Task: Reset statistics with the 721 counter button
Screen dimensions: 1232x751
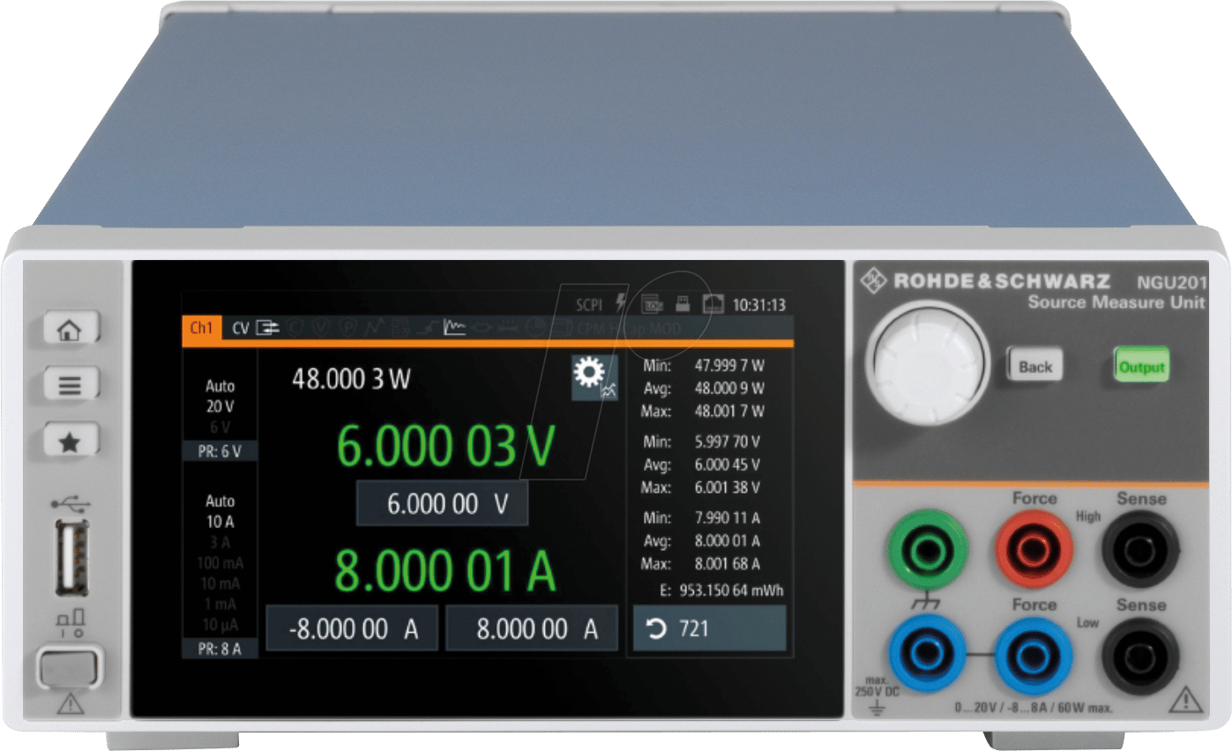Action: [709, 628]
